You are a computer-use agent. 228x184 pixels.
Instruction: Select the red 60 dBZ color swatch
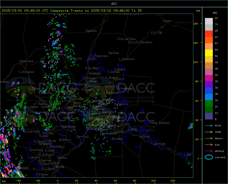[x=209, y=34]
